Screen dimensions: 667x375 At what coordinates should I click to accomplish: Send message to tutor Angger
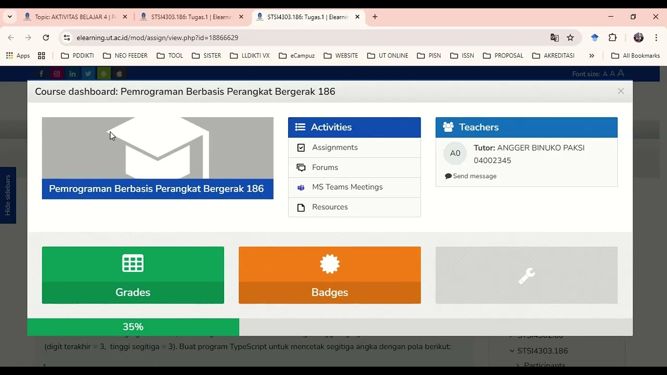tap(471, 176)
